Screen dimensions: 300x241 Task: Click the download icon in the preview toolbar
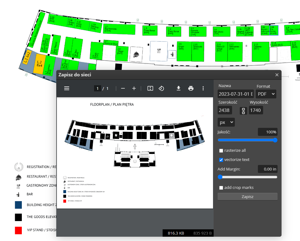pyautogui.click(x=178, y=88)
